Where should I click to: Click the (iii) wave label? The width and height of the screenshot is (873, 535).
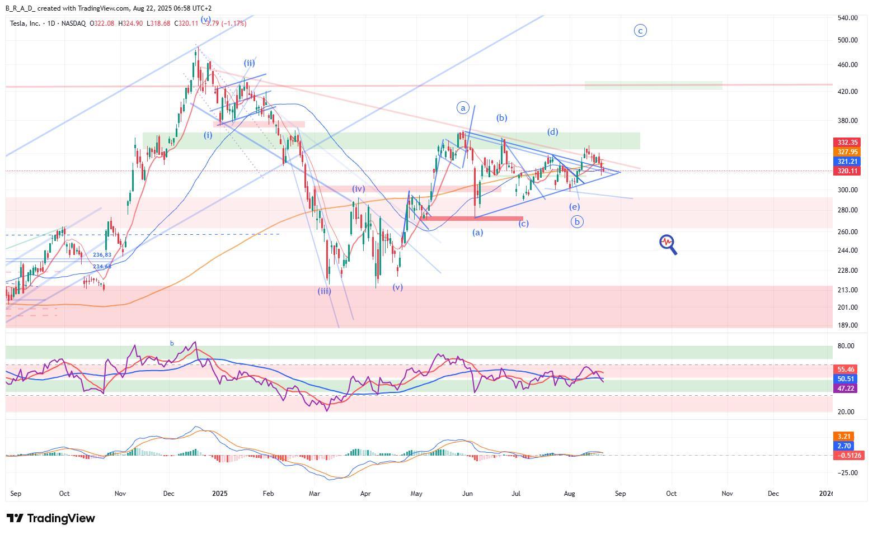tap(324, 291)
